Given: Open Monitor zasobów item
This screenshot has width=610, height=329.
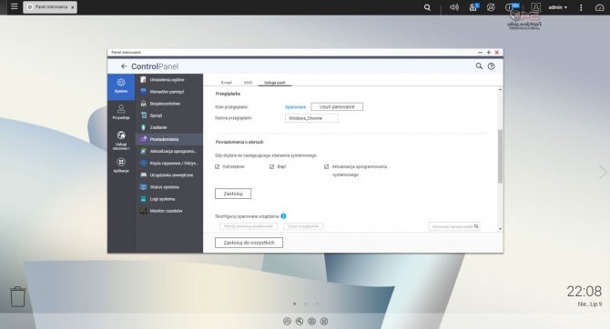Looking at the screenshot, I should point(169,211).
